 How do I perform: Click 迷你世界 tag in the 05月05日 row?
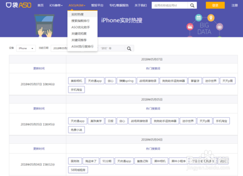click(188, 121)
